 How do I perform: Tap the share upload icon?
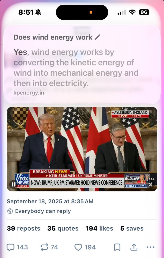pyautogui.click(x=134, y=247)
